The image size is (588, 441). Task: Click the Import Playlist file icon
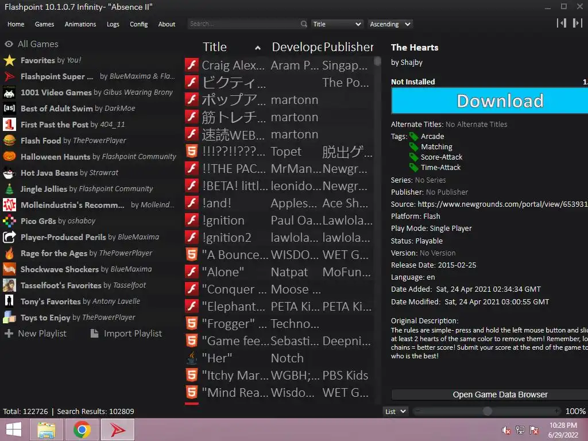click(x=95, y=334)
